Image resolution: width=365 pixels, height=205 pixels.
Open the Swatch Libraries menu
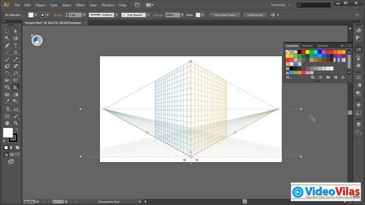[x=289, y=77]
